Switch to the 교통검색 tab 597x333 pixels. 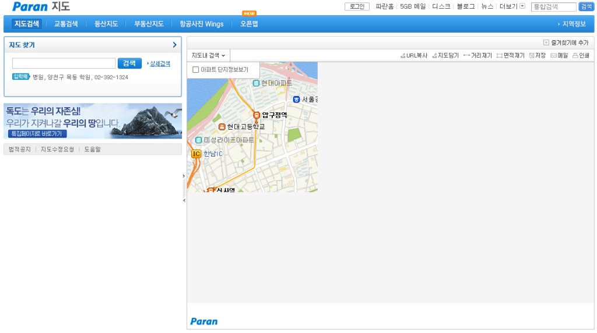(66, 24)
